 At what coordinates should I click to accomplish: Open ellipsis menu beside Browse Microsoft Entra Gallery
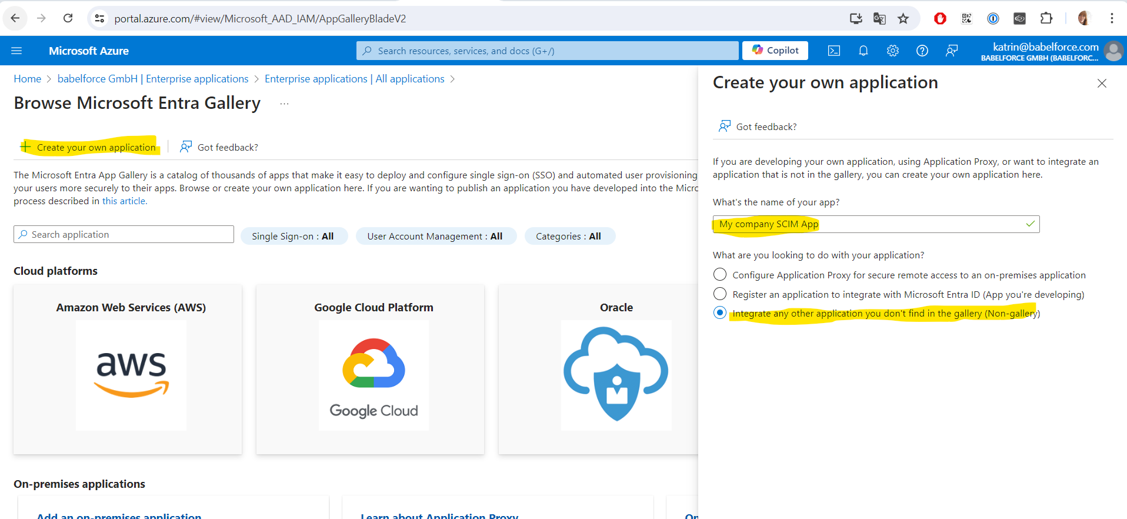tap(285, 104)
